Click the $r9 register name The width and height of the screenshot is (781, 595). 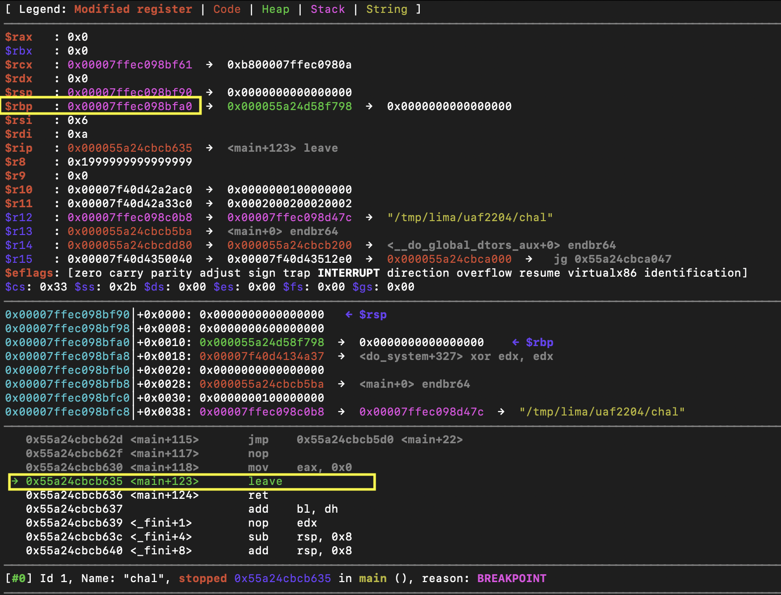coord(15,176)
